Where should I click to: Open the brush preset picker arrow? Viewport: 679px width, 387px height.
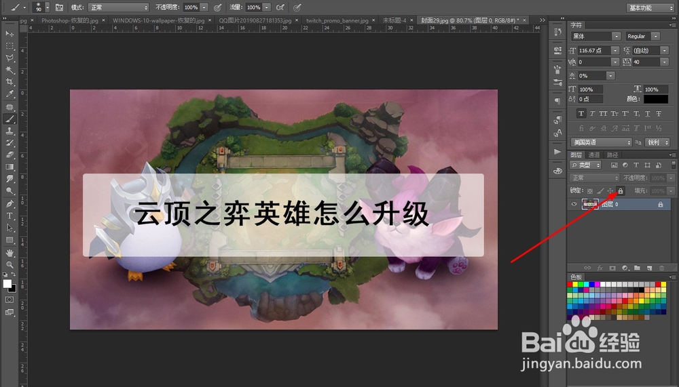tap(48, 7)
